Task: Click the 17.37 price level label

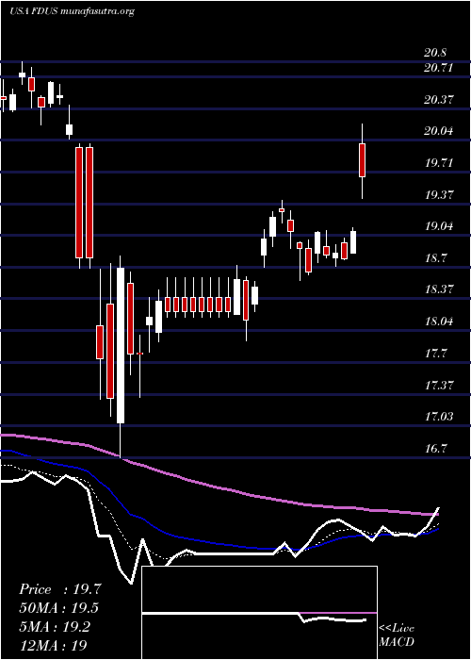Action: (438, 385)
